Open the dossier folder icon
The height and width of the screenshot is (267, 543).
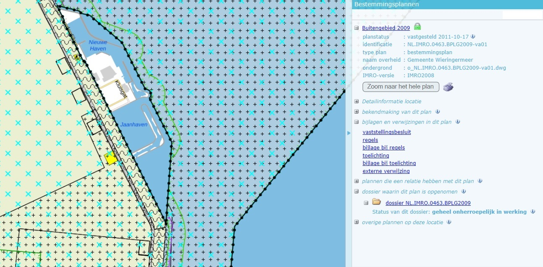click(x=376, y=202)
